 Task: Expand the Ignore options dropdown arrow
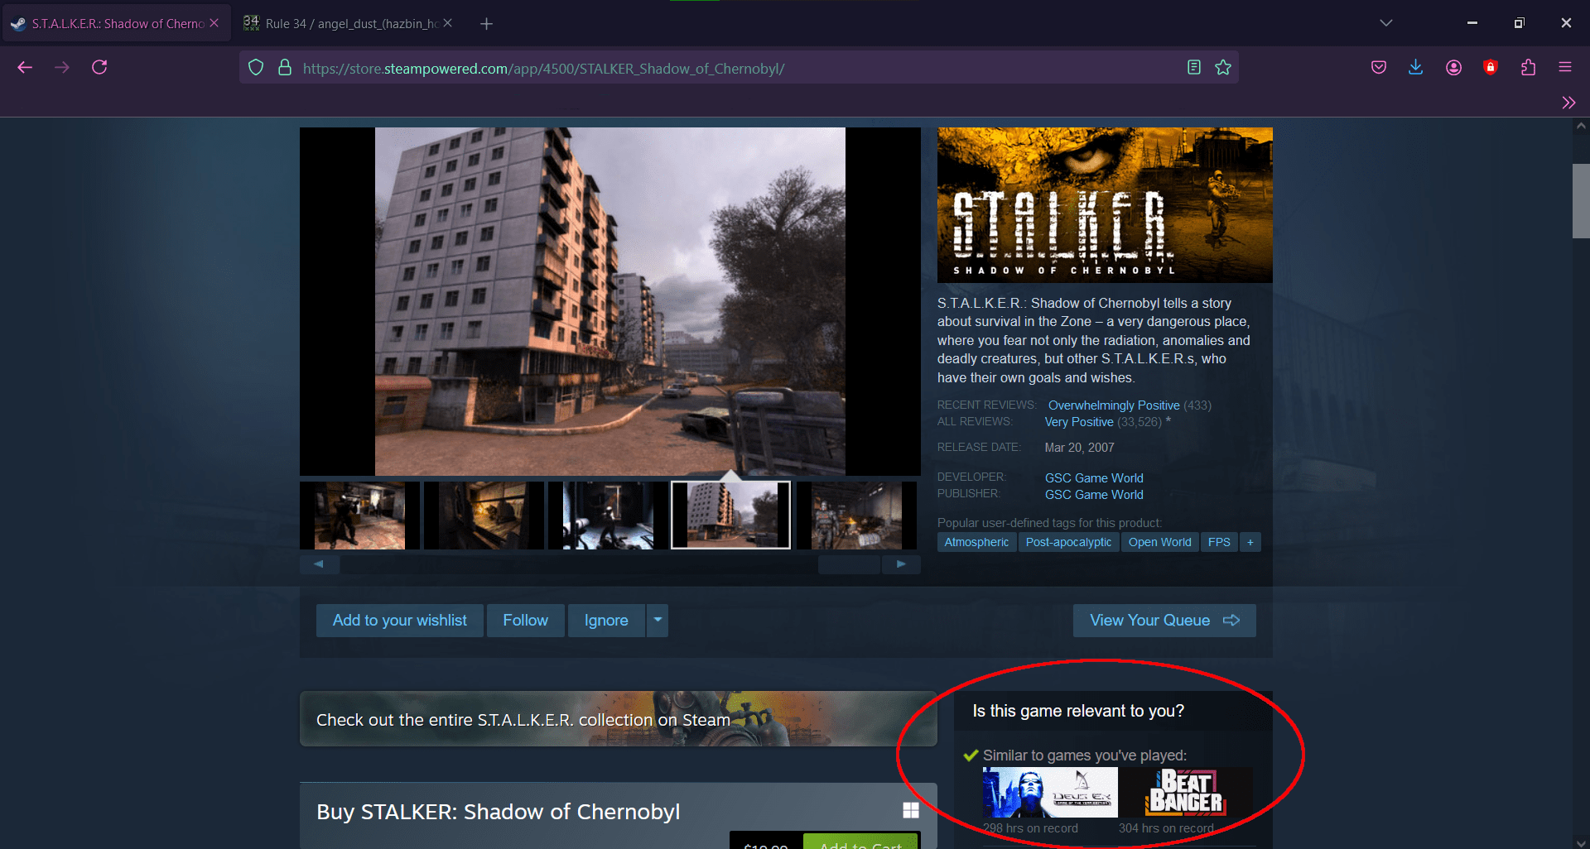click(658, 620)
